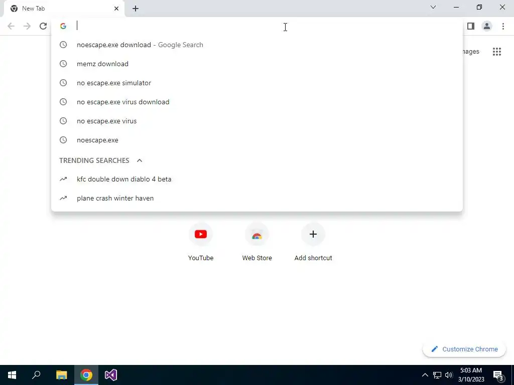This screenshot has width=514, height=385.
Task: Open the user profile avatar icon
Action: (487, 26)
